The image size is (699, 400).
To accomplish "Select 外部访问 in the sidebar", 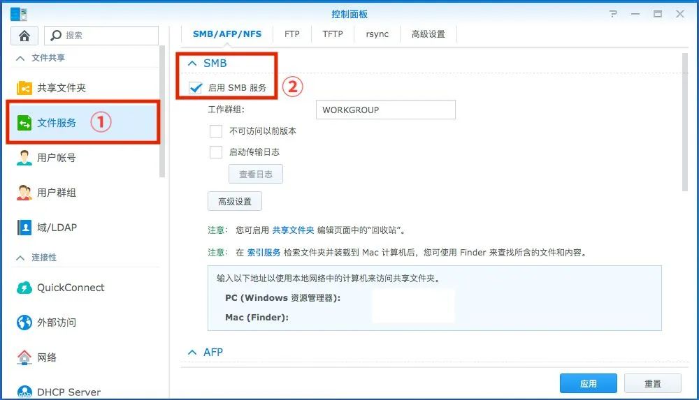I will pyautogui.click(x=57, y=323).
